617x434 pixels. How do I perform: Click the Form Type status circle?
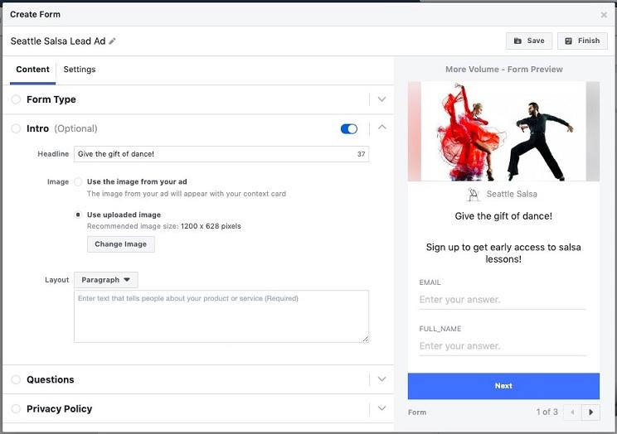tap(16, 99)
